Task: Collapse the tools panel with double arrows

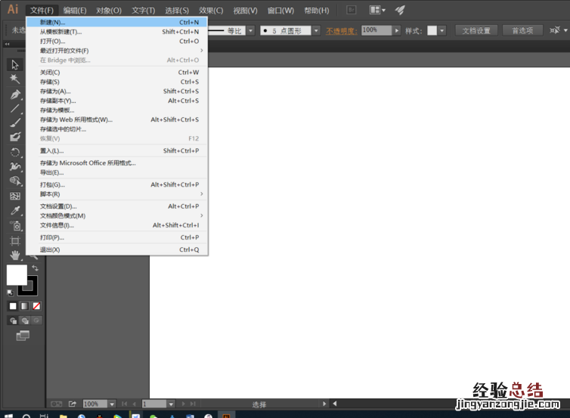Action: (x=7, y=44)
